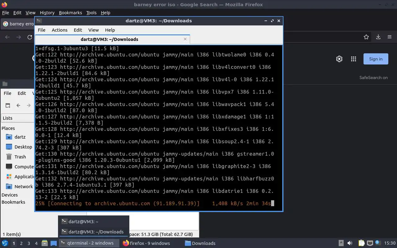Open Edit menu in file manager
The width and height of the screenshot is (397, 248).
[22, 93]
